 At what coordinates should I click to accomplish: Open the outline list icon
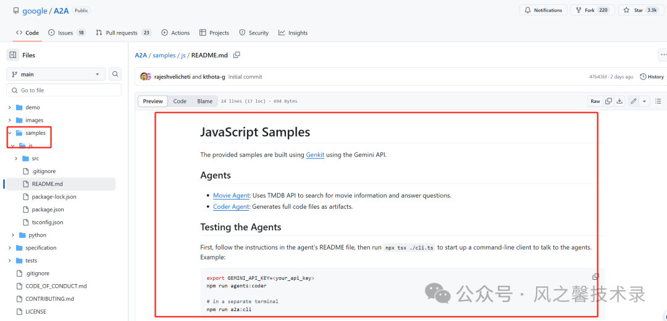[658, 101]
